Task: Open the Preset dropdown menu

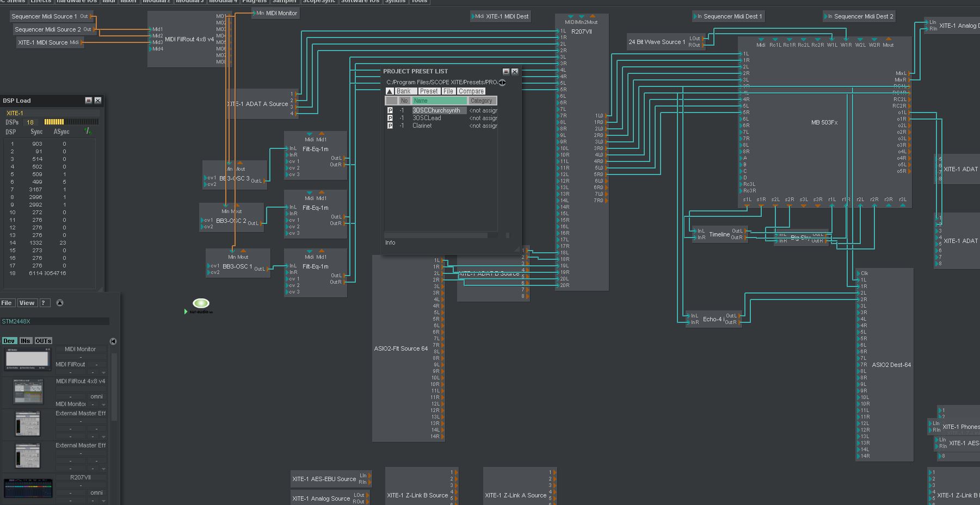Action: (428, 91)
